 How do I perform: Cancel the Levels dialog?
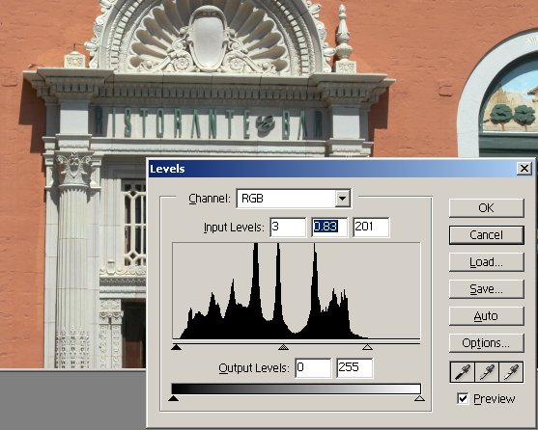(487, 235)
